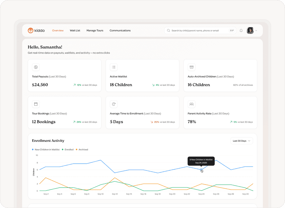This screenshot has height=208, width=285.
Task: Open notifications bell
Action: pyautogui.click(x=241, y=30)
